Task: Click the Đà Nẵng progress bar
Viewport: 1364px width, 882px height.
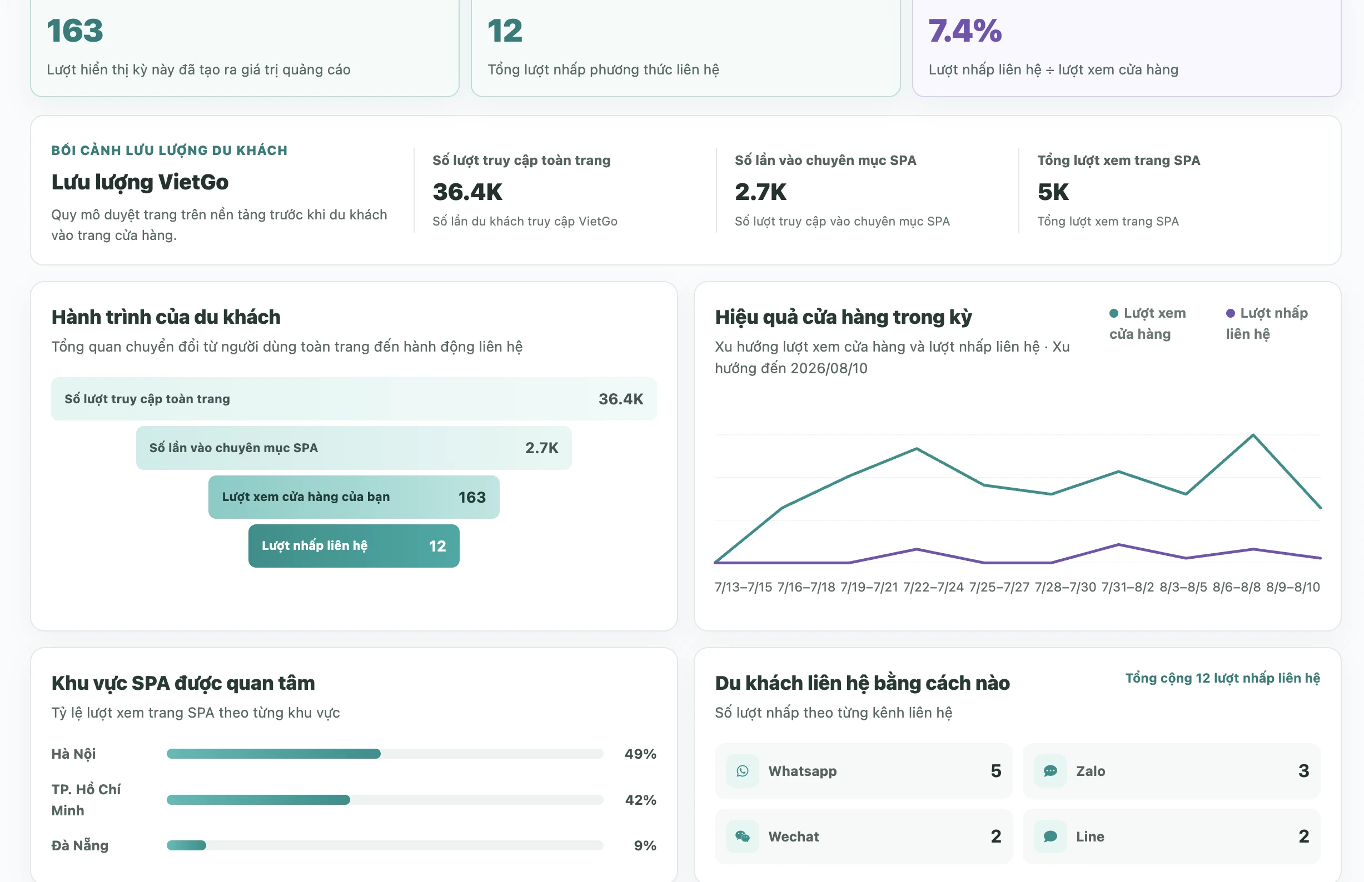Action: click(385, 845)
